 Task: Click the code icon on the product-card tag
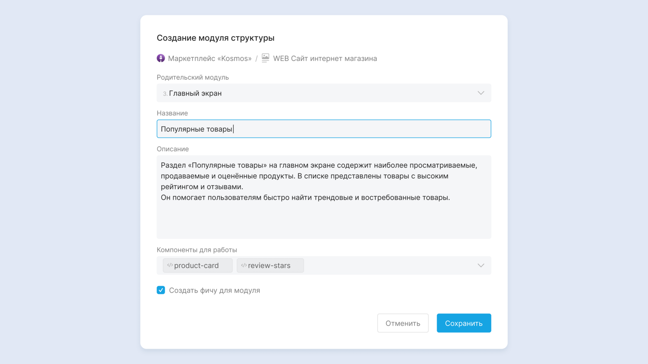click(170, 265)
